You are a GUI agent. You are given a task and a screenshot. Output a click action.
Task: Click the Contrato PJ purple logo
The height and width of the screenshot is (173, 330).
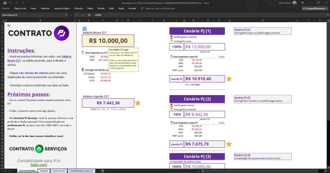coord(62,33)
